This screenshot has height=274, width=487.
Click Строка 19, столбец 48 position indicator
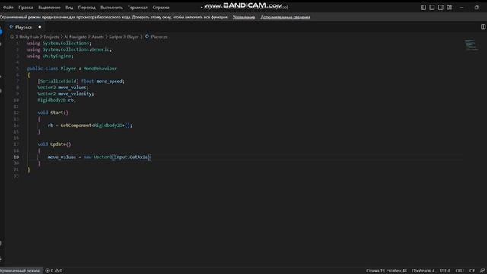(386, 271)
